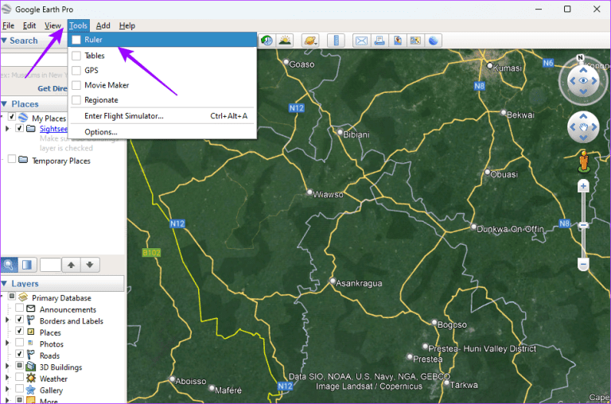
Task: Uncheck the My Places checkbox
Action: (12, 116)
